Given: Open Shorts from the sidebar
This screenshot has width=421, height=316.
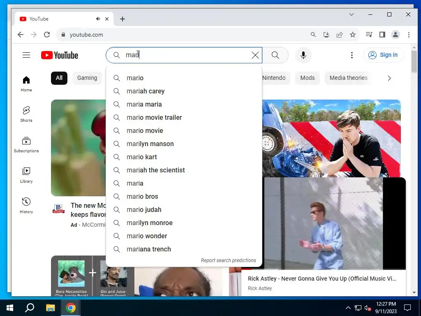Looking at the screenshot, I should click(26, 114).
